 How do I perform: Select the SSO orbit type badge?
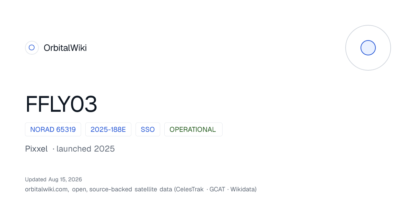pos(148,129)
